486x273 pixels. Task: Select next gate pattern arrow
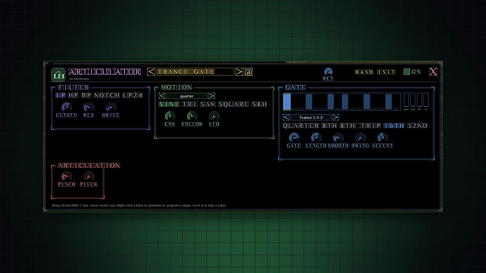(x=336, y=117)
